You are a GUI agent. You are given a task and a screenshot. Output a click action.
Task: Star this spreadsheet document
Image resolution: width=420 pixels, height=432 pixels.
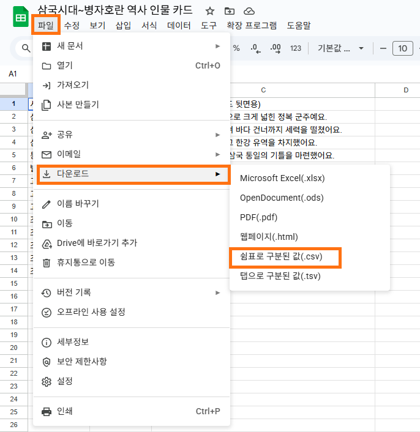(x=210, y=11)
